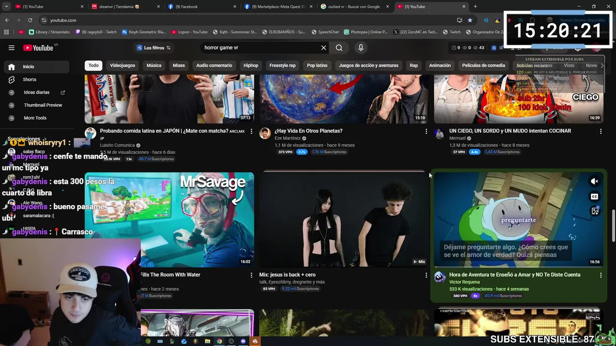Select the Audio comentario chip
The image size is (616, 346).
click(x=214, y=65)
